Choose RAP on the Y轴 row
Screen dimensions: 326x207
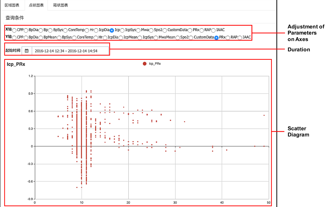click(x=228, y=37)
